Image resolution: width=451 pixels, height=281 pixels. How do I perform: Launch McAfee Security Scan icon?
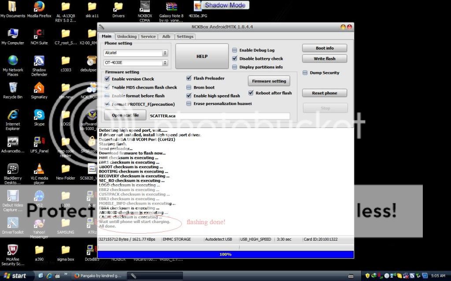tap(13, 250)
